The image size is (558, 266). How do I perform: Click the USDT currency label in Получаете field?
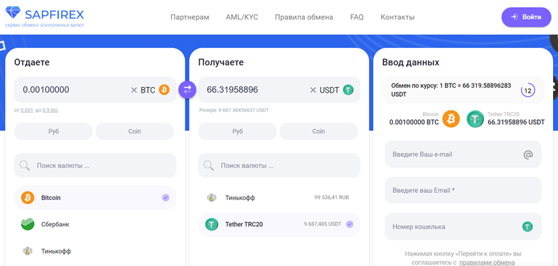point(329,91)
